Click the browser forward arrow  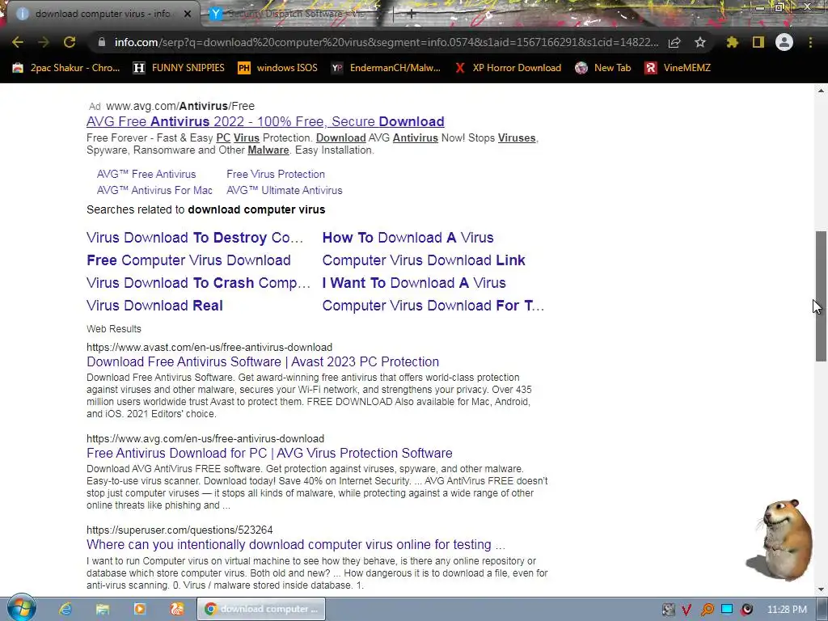(x=44, y=42)
